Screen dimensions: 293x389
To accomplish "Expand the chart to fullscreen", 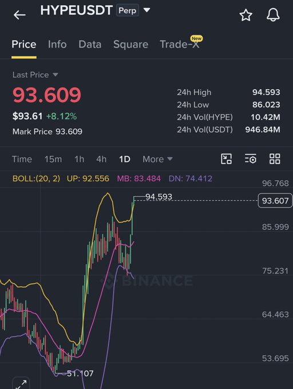I will (21, 383).
